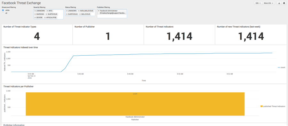This screenshot has height=126, width=288.
Task: Click the yellow Facebook Administrator bar
Action: point(135,104)
